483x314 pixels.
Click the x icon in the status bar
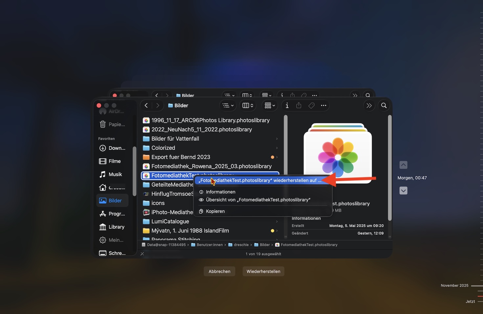coord(142,254)
